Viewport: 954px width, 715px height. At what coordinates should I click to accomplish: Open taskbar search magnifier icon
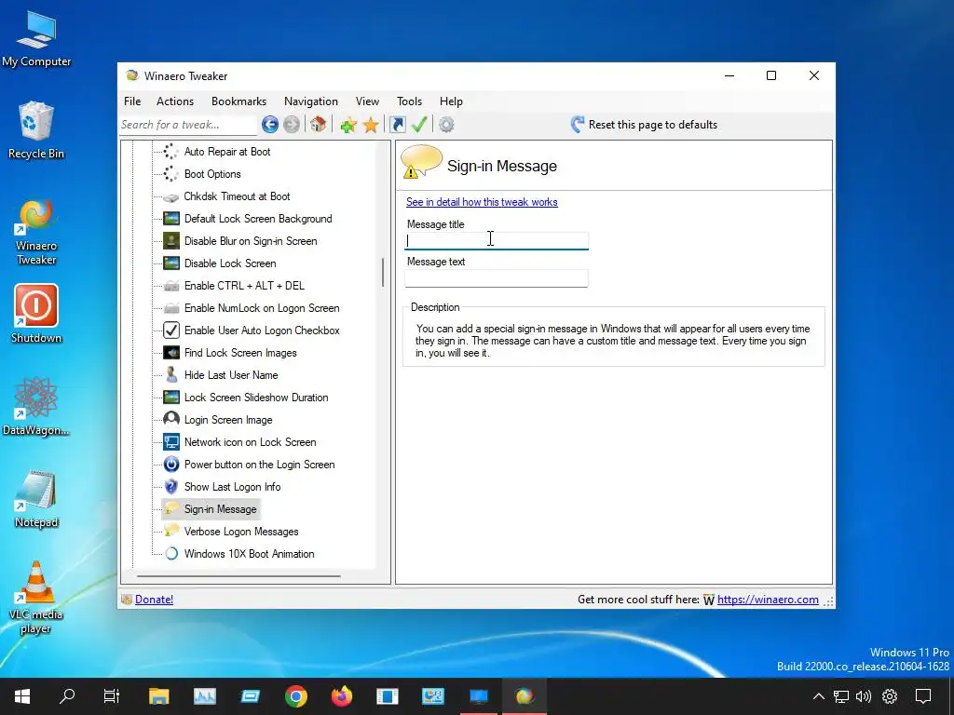pyautogui.click(x=67, y=696)
